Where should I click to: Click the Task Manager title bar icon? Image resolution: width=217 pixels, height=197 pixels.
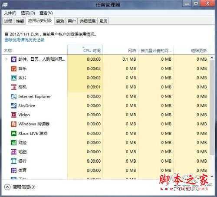pos(5,5)
